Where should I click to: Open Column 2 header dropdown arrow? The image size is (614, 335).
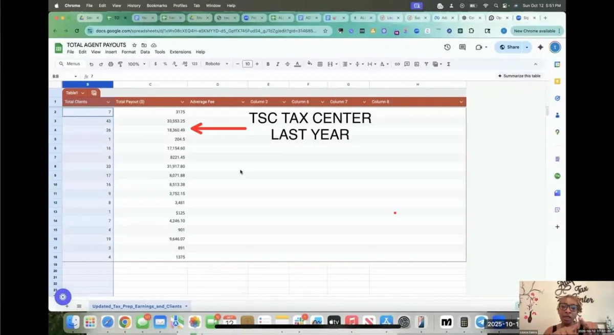pos(284,102)
